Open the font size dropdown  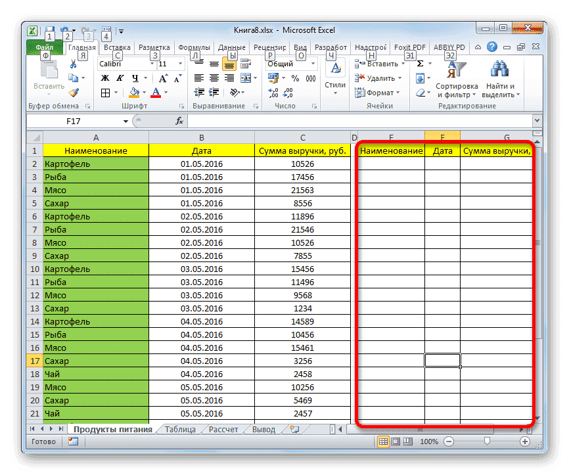(x=179, y=63)
